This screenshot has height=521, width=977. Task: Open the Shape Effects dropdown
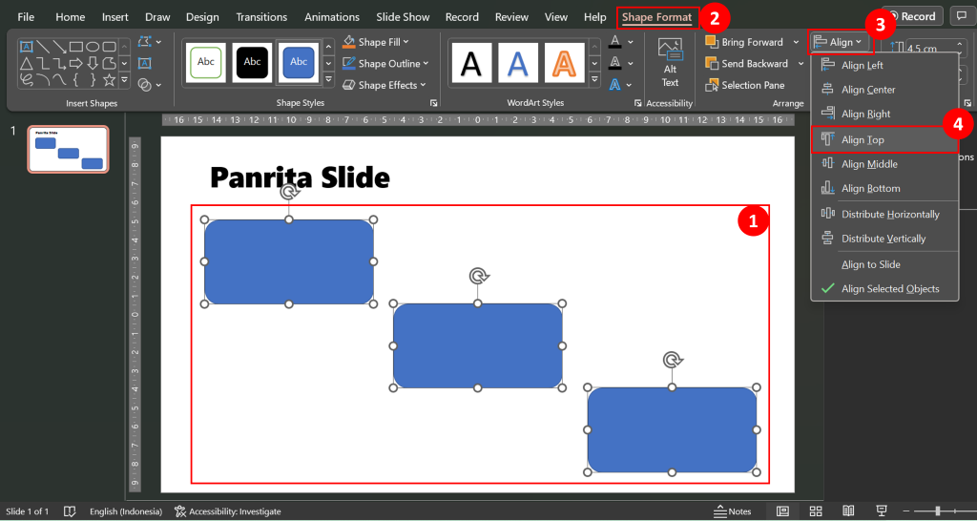tap(384, 85)
